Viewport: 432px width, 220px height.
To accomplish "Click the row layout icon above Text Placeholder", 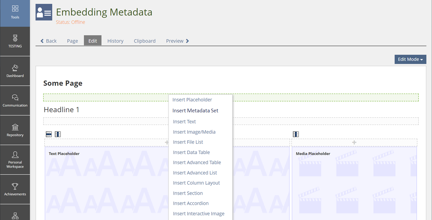I will (49, 134).
